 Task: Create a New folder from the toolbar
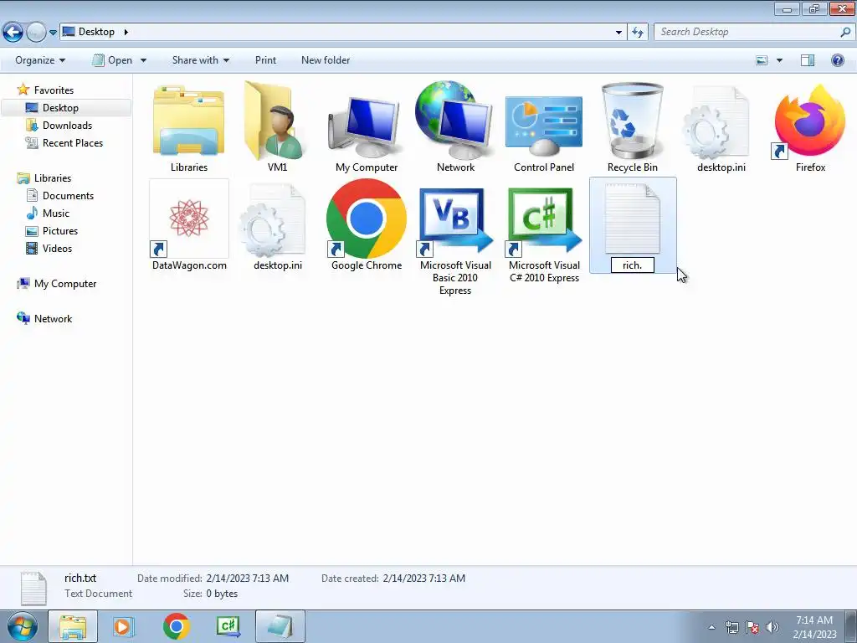326,60
